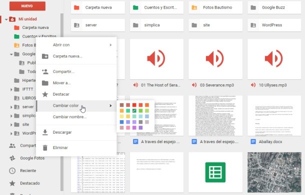Viewport: 305px width, 195px height.
Task: Open Carpeta nueva folder card in grid
Action: pos(98,7)
